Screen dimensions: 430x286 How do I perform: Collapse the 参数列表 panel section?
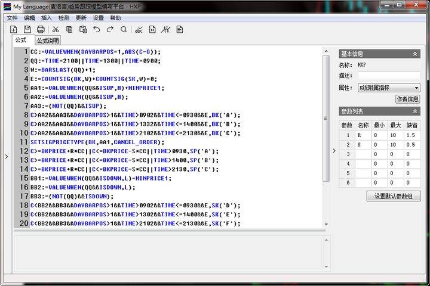click(415, 111)
